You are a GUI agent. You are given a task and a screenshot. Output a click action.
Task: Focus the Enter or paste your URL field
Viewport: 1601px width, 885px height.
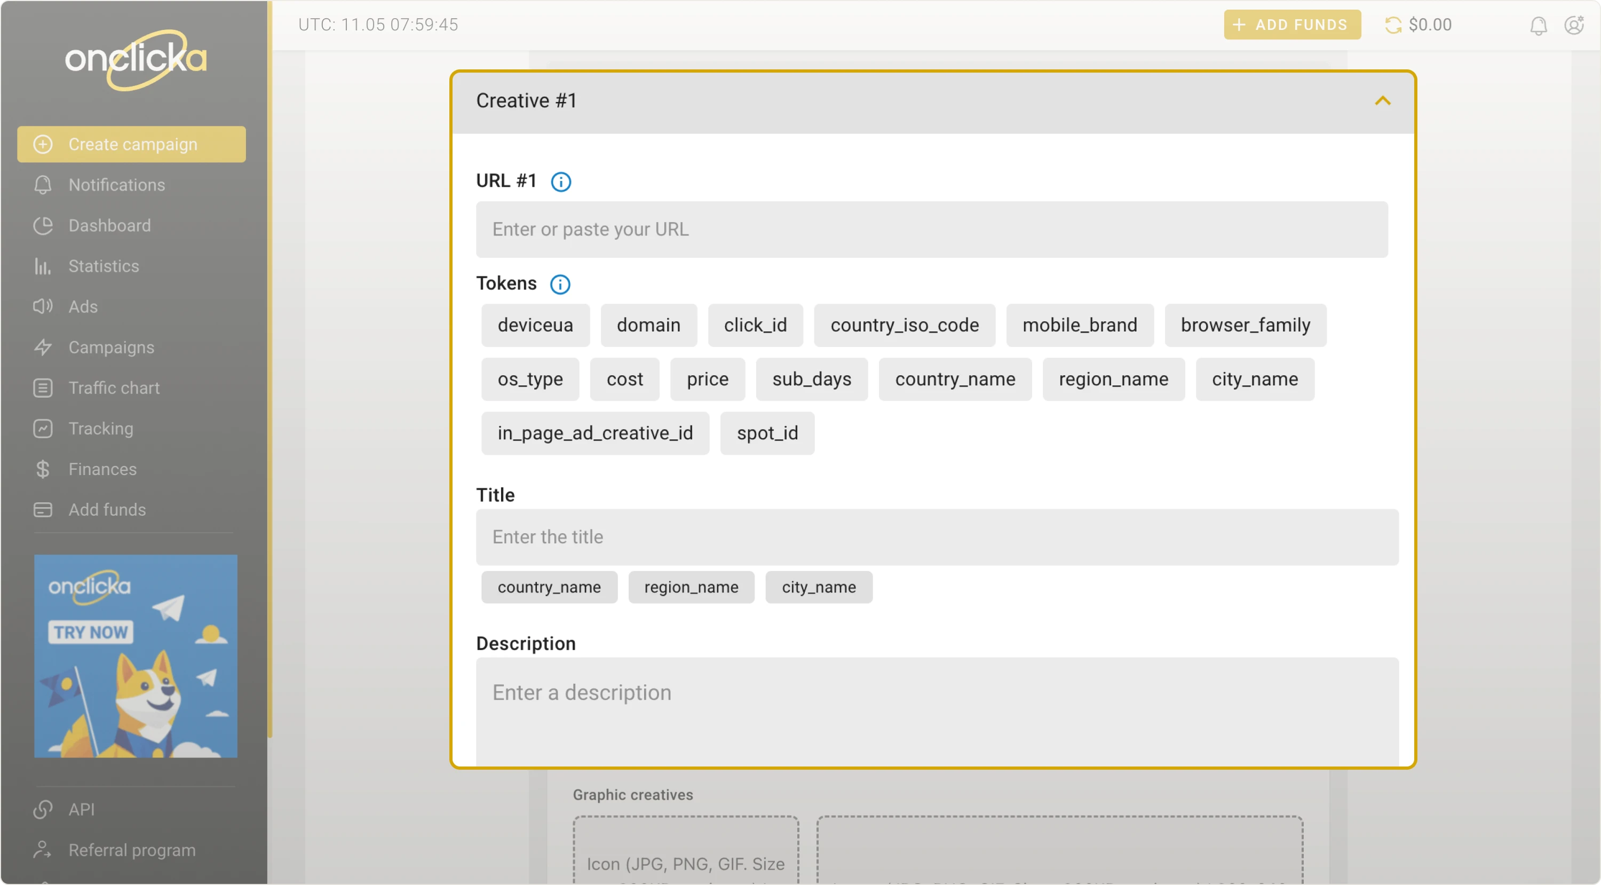pyautogui.click(x=931, y=230)
